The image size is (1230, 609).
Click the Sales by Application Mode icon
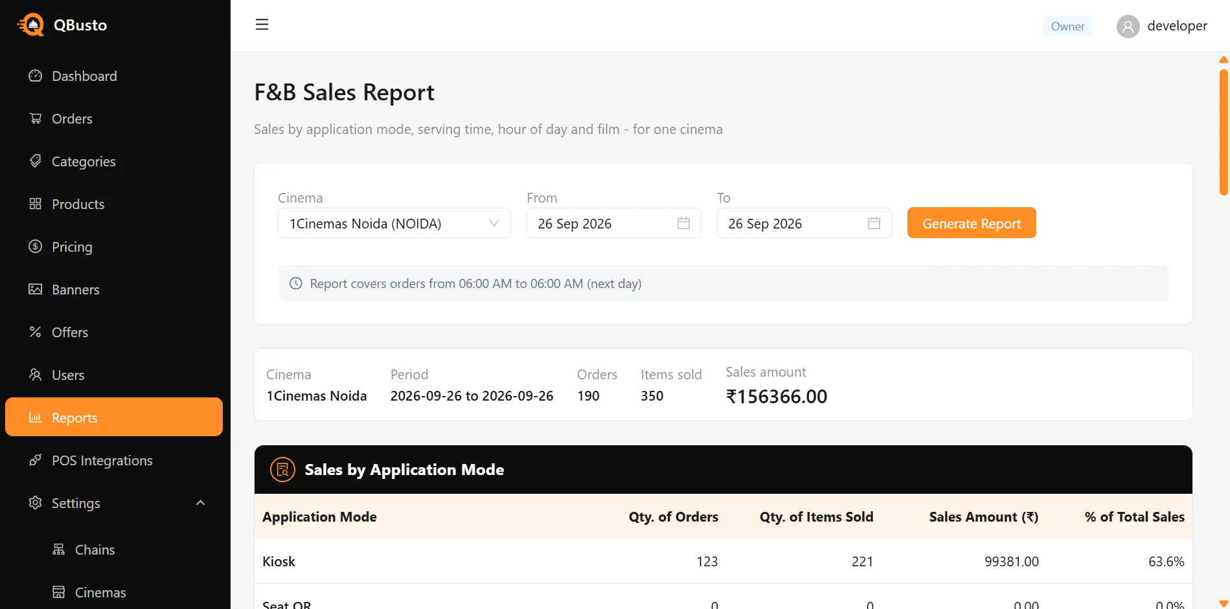pos(282,470)
